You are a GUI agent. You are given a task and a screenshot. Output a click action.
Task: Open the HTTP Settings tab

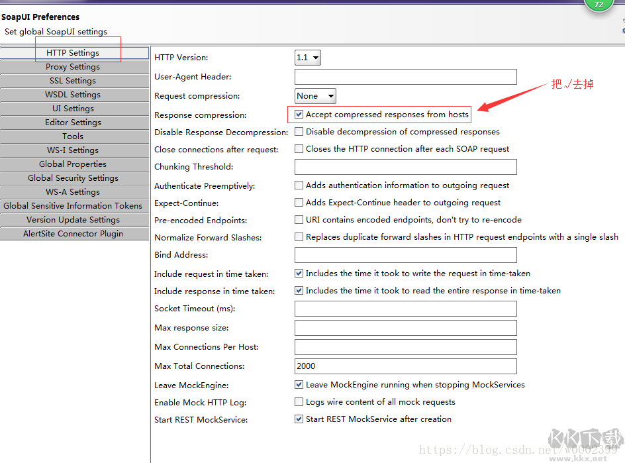coord(73,53)
